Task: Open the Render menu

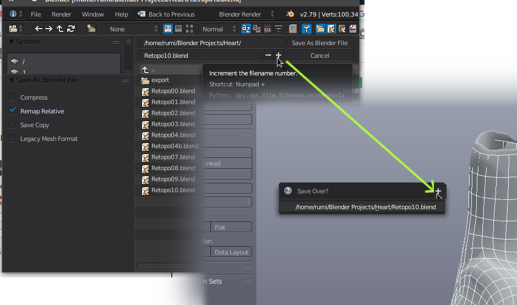Action: [x=61, y=14]
